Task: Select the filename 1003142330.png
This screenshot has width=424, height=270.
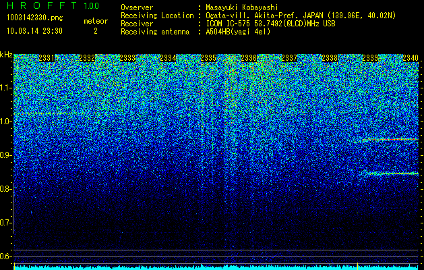Action: [x=35, y=18]
